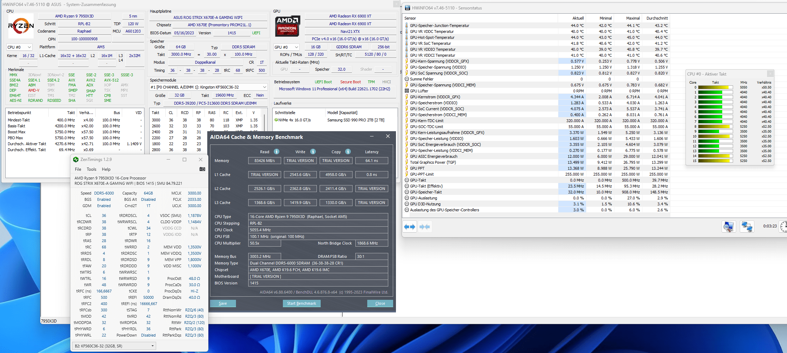Click the fan icon of GPU Lüfter
Screen dimensions: 787x353
406,91
